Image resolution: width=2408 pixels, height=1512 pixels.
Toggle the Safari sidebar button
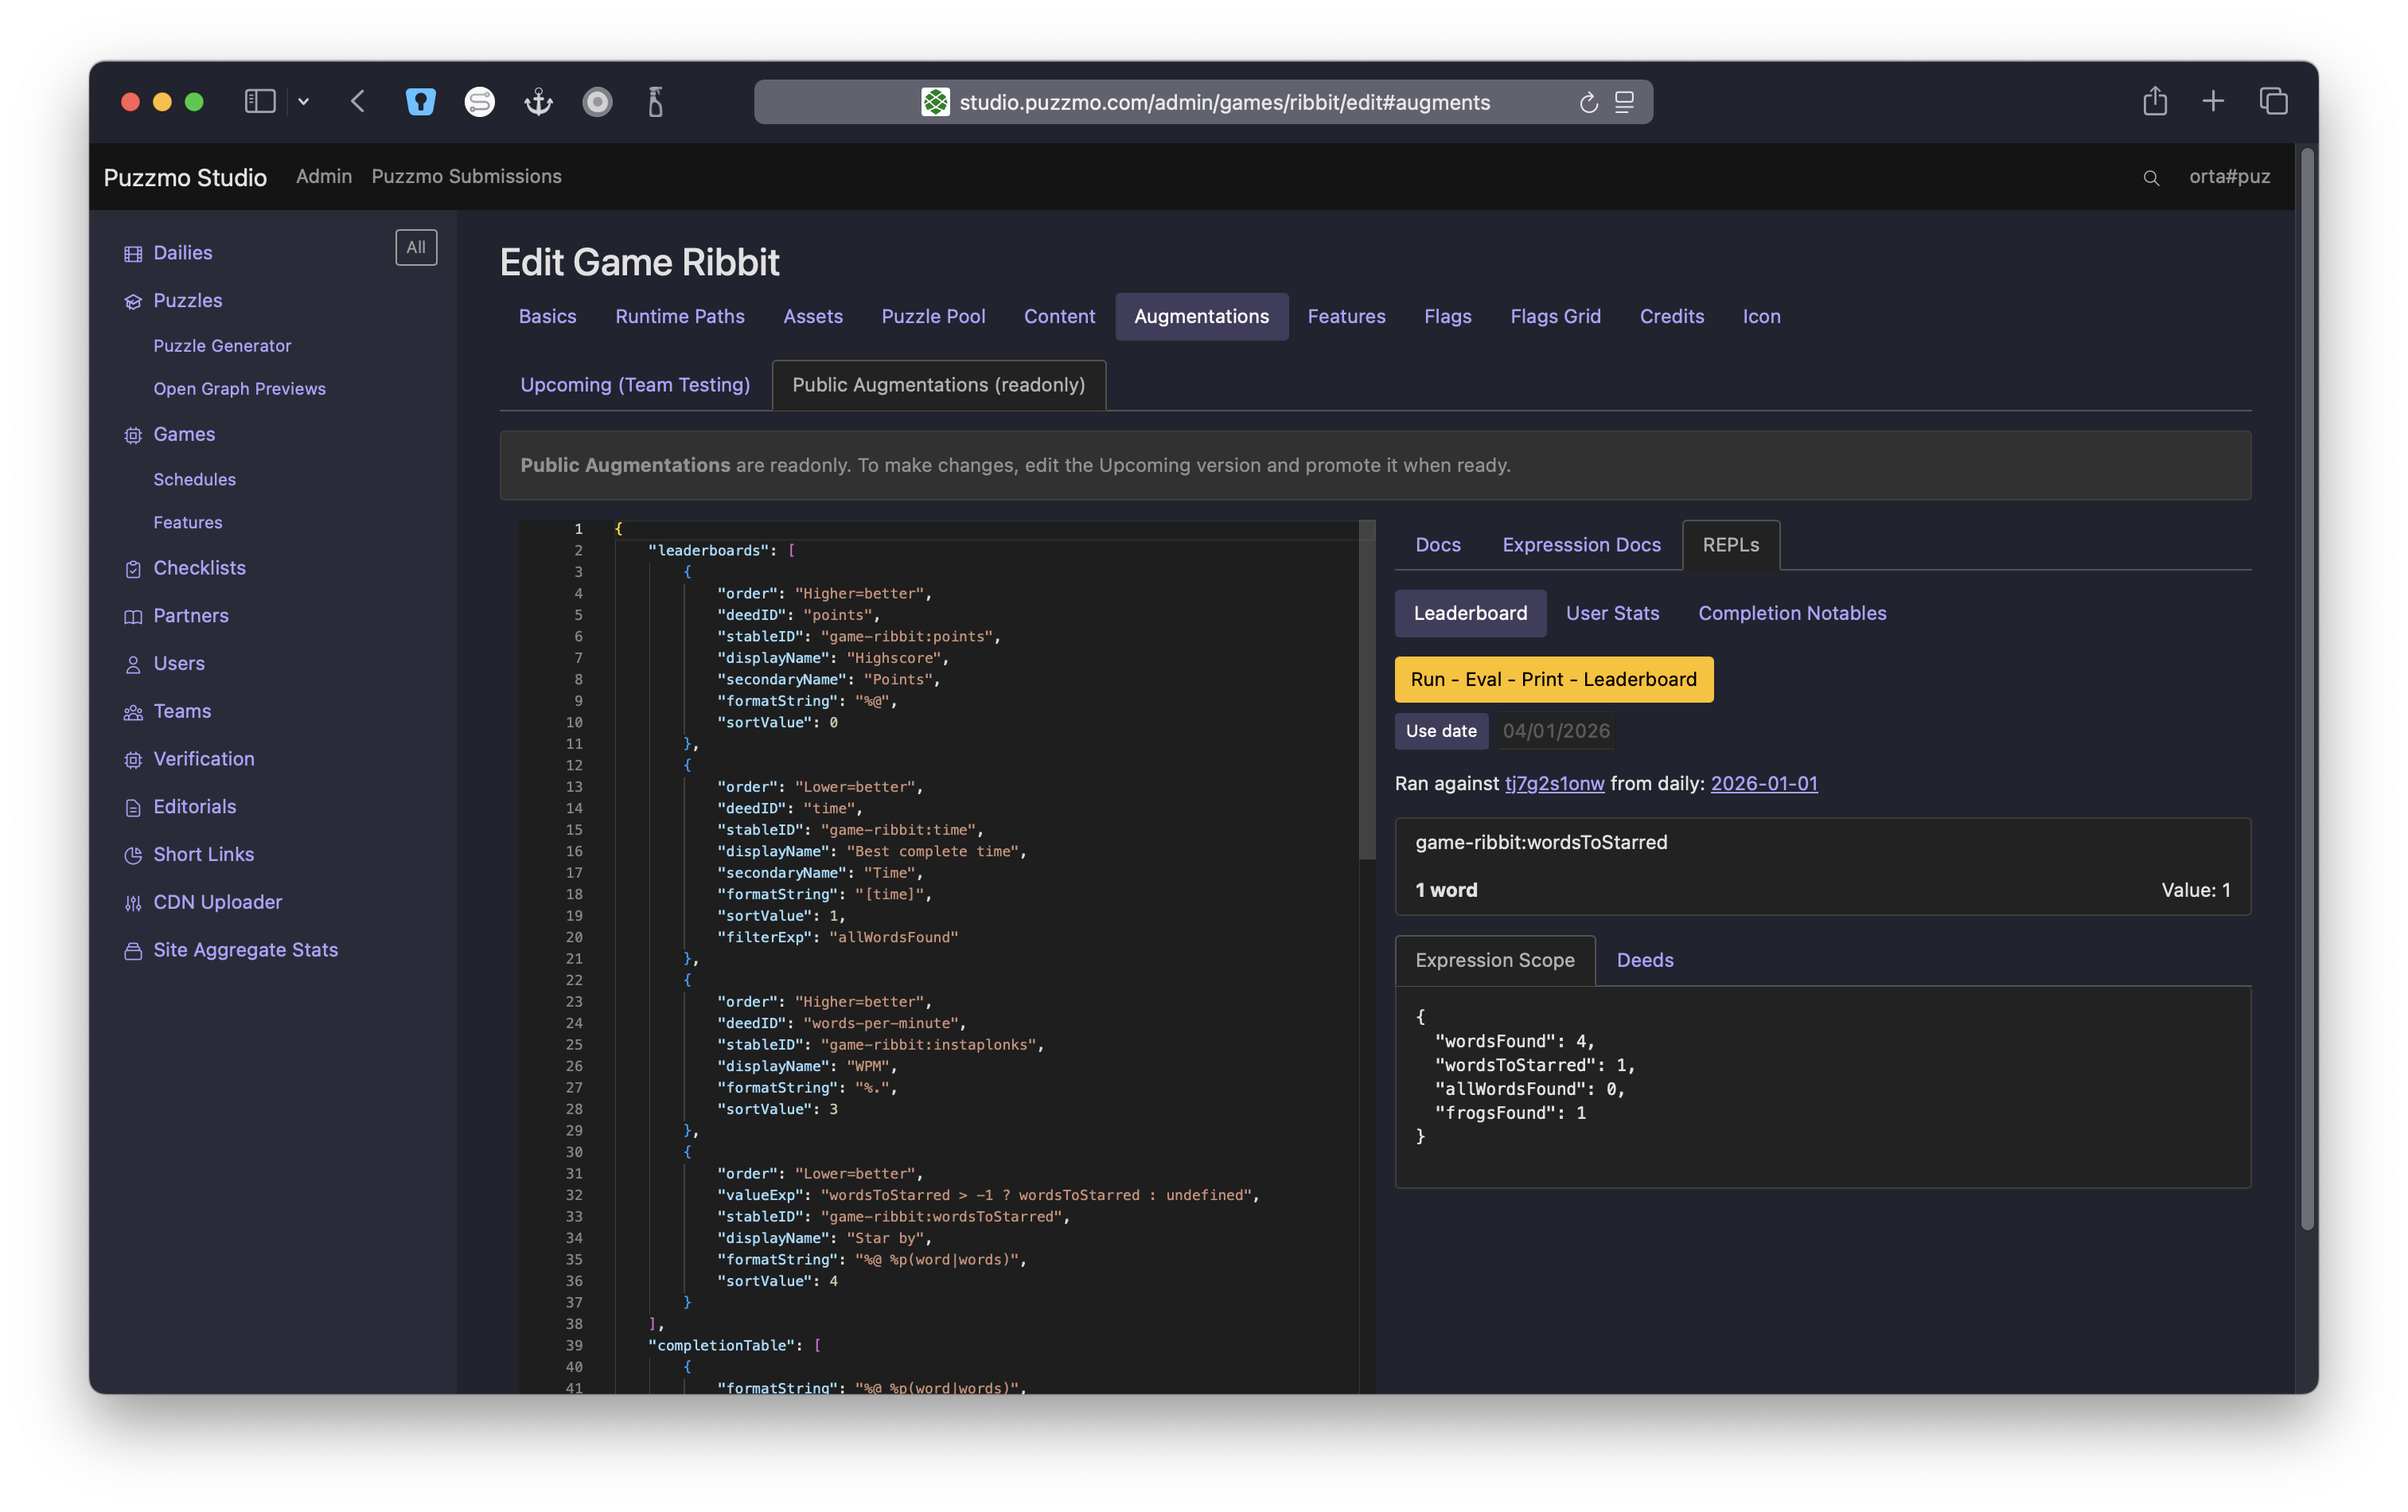260,102
